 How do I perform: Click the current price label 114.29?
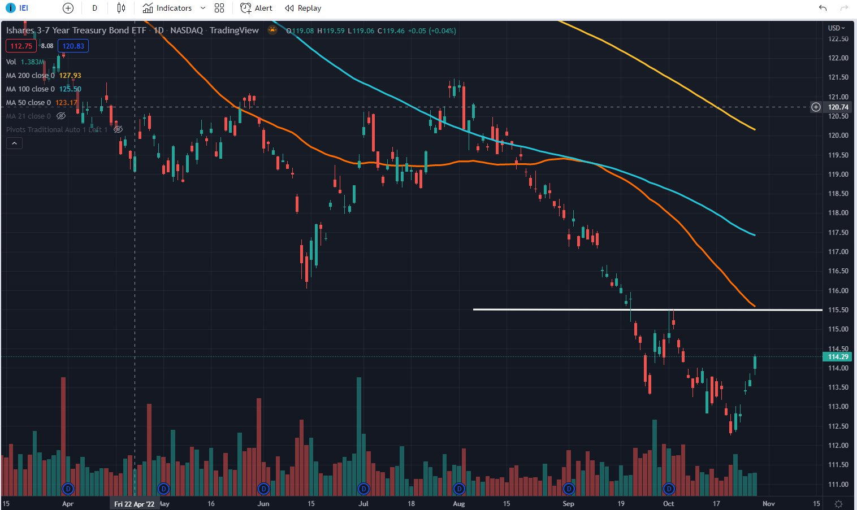838,356
